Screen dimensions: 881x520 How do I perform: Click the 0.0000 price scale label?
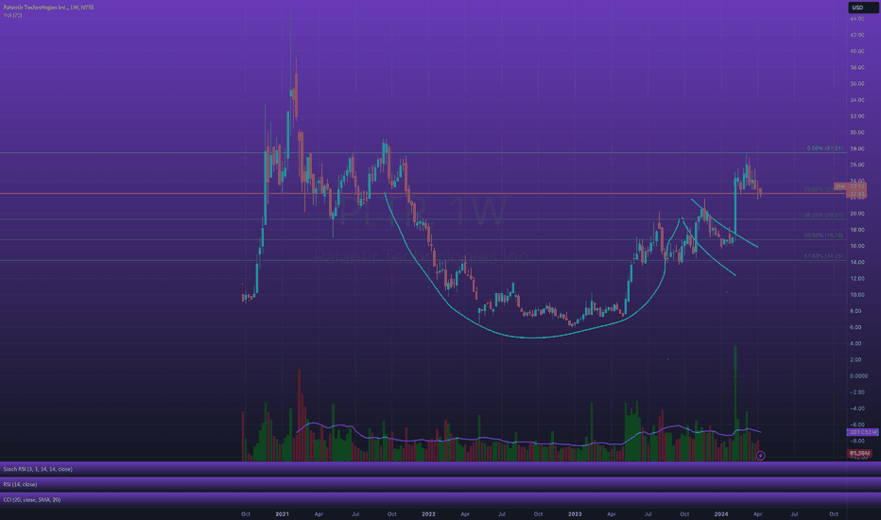click(858, 375)
